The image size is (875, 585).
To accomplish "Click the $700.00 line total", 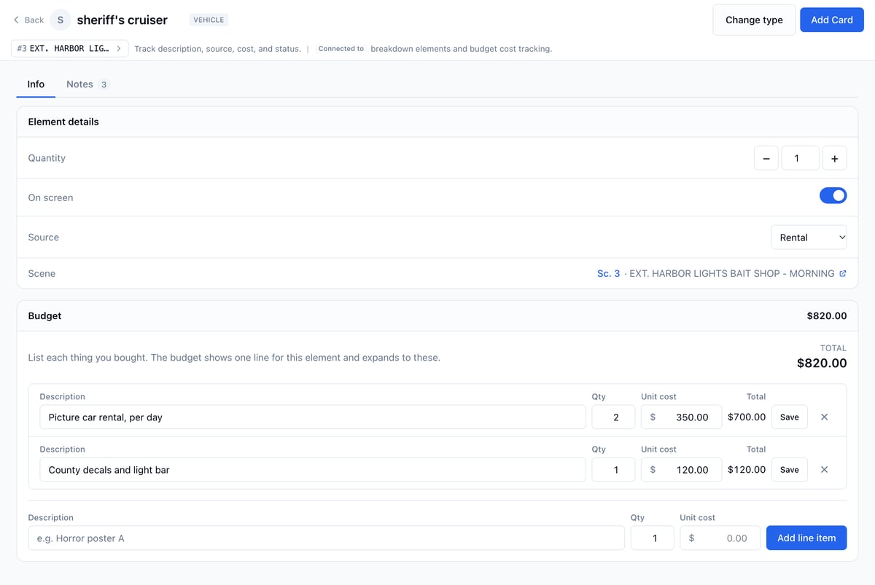I will [x=747, y=417].
